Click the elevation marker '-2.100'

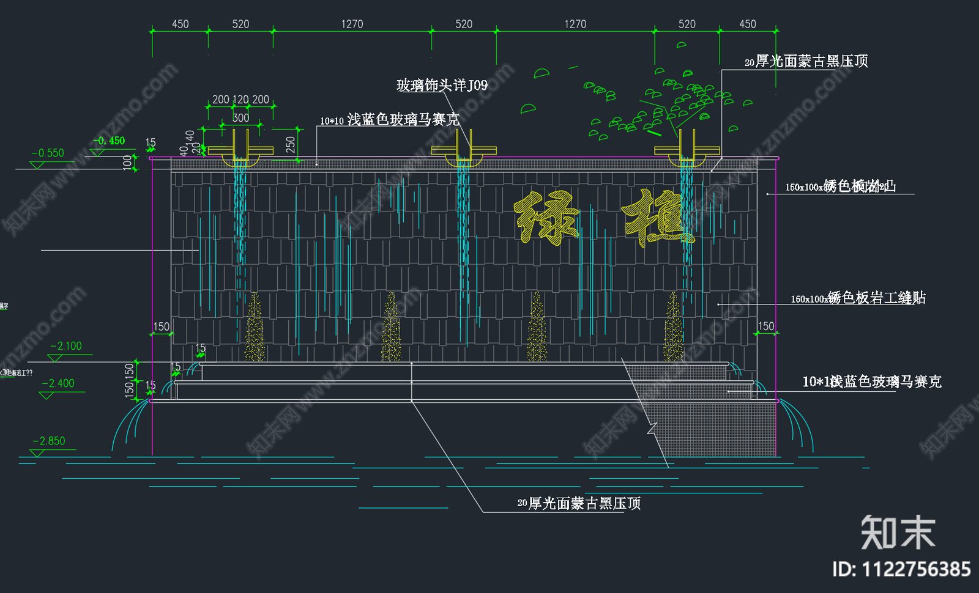click(66, 346)
